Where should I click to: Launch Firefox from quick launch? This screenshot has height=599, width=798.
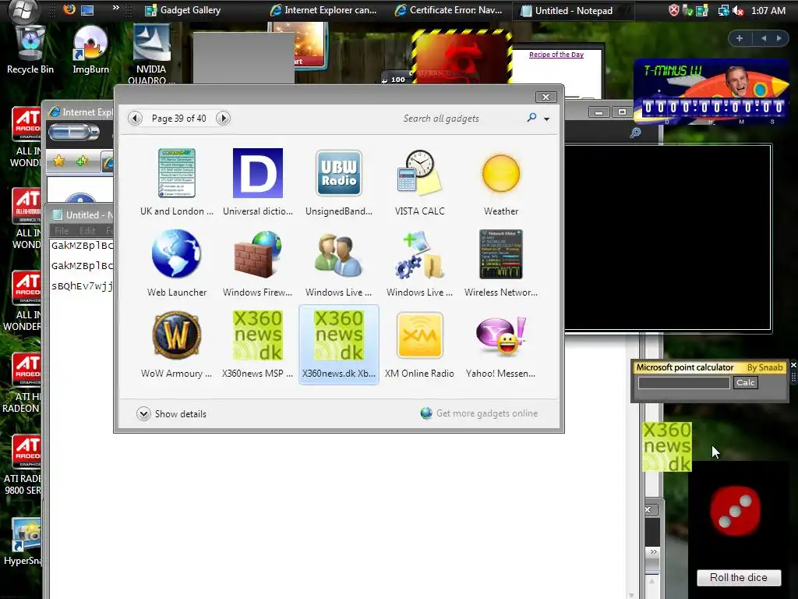69,9
